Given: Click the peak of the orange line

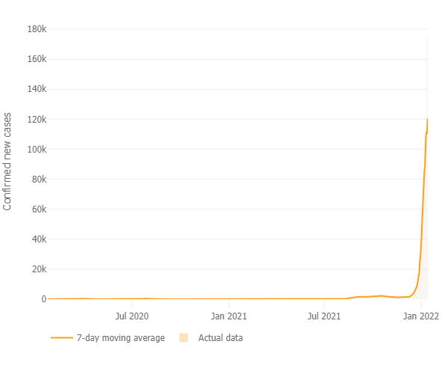Looking at the screenshot, I should point(427,119).
